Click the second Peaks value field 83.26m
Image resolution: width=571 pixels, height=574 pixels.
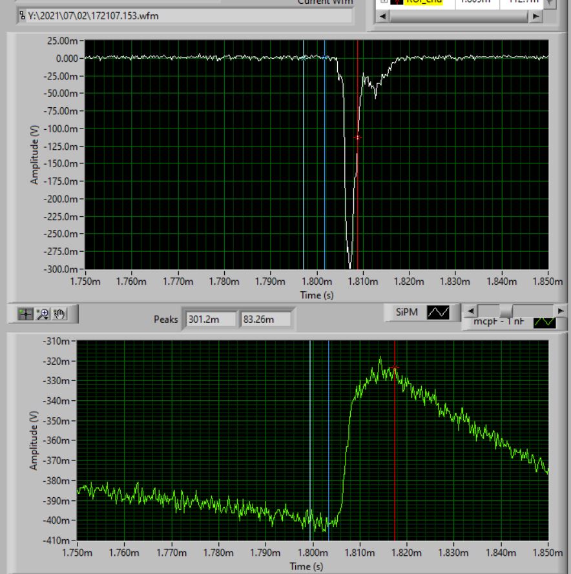[x=265, y=319]
